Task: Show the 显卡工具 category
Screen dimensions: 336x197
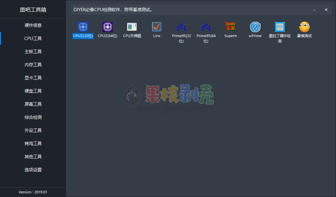Action: (x=33, y=78)
